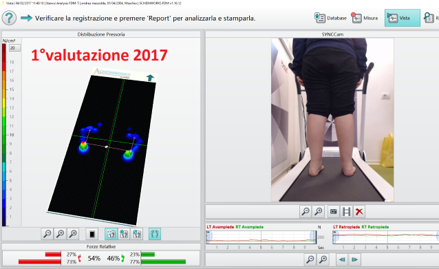This screenshot has height=269, width=439.
Task: Edit the N/cm² scale maximum field
Action: point(14,48)
